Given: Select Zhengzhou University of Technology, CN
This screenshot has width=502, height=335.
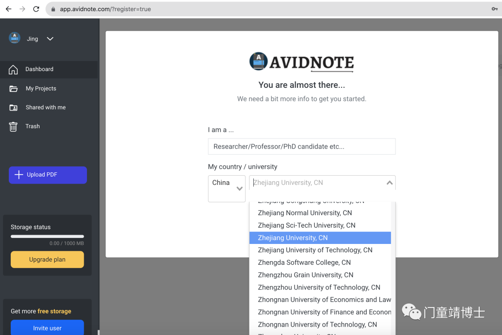Looking at the screenshot, I should pos(320,287).
